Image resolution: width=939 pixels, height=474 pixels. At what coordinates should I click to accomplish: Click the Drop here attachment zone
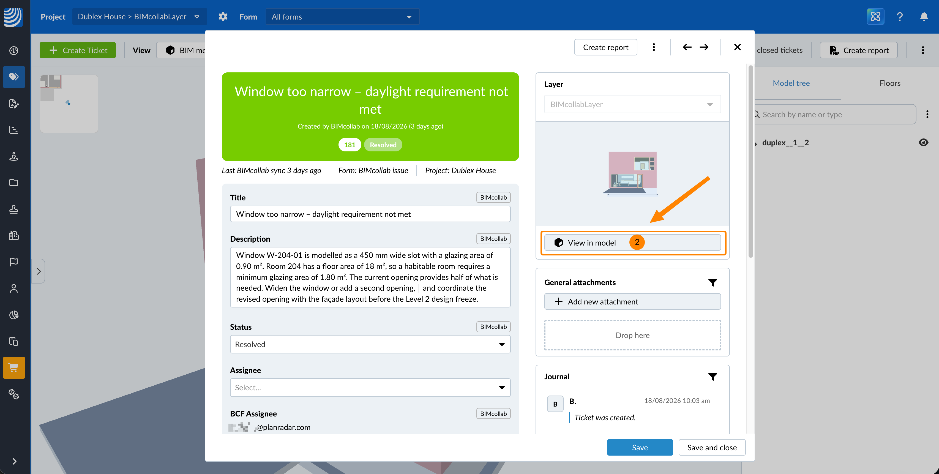pos(632,336)
